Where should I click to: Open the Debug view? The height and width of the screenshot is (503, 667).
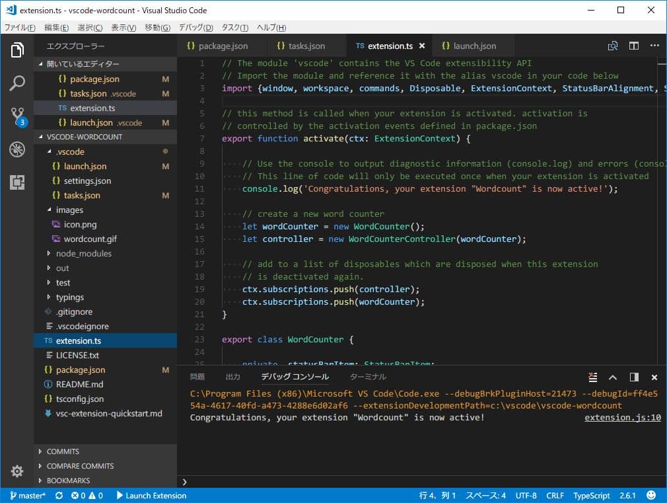pos(17,150)
